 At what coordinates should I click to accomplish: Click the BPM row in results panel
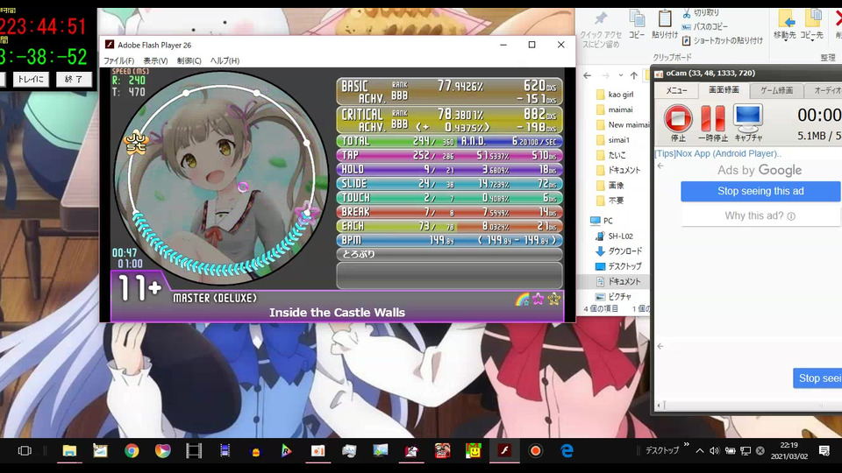449,240
